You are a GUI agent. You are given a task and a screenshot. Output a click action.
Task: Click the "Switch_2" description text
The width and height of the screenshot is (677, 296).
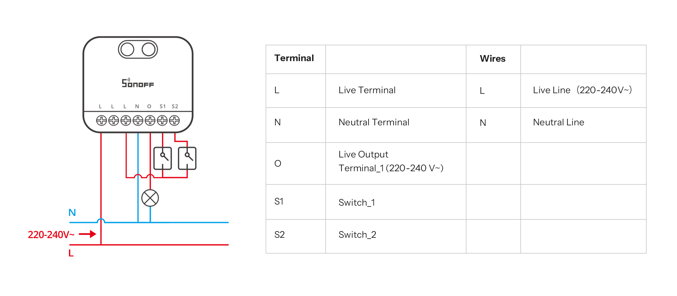point(357,235)
